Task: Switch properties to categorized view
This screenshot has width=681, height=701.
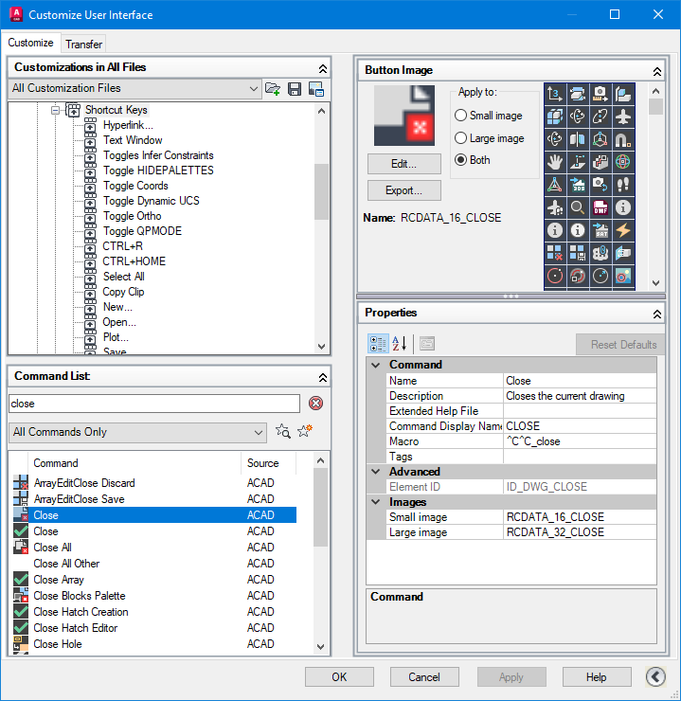Action: click(x=378, y=344)
